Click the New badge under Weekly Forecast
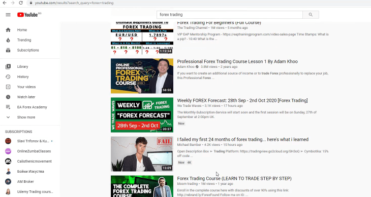 [181, 124]
